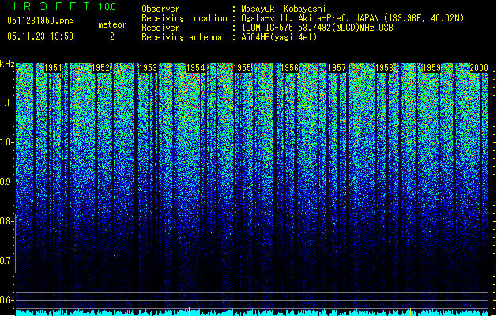Screen dimensions: 497x316
Task: Click the 'meteor' label
Action: point(112,24)
